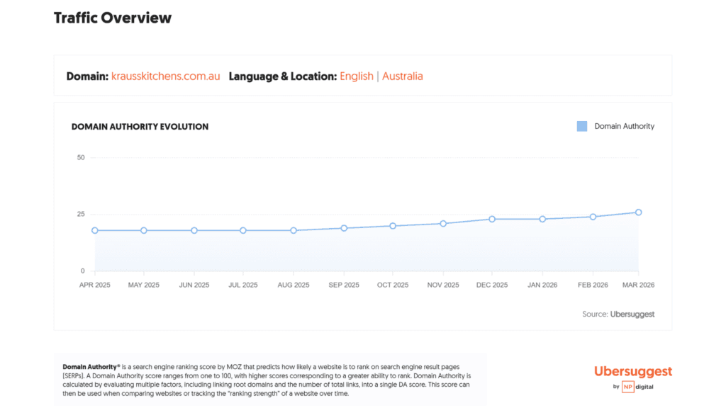Click the SEP 2025 data point
This screenshot has height=408, width=726.
[x=344, y=228]
